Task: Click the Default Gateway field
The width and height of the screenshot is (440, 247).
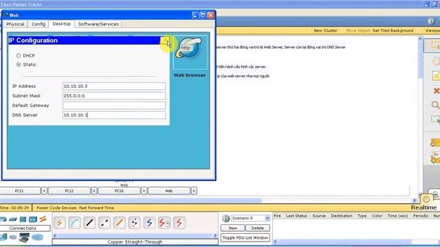Action: [114, 106]
